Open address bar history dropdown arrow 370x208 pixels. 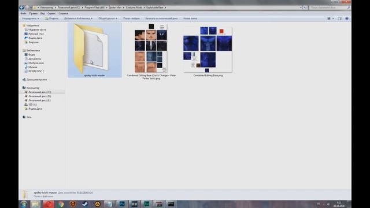coord(301,8)
